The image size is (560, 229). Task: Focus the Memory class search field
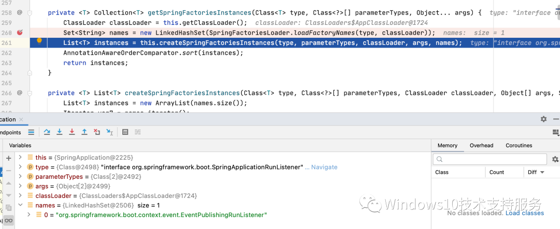click(489, 159)
